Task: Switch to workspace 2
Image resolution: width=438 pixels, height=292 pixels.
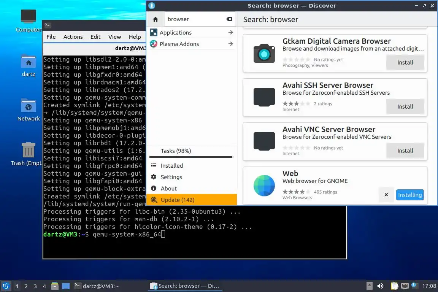Action: [26, 286]
